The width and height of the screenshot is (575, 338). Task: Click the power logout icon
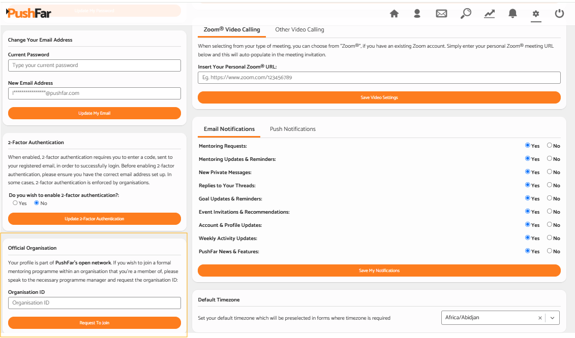coord(559,14)
